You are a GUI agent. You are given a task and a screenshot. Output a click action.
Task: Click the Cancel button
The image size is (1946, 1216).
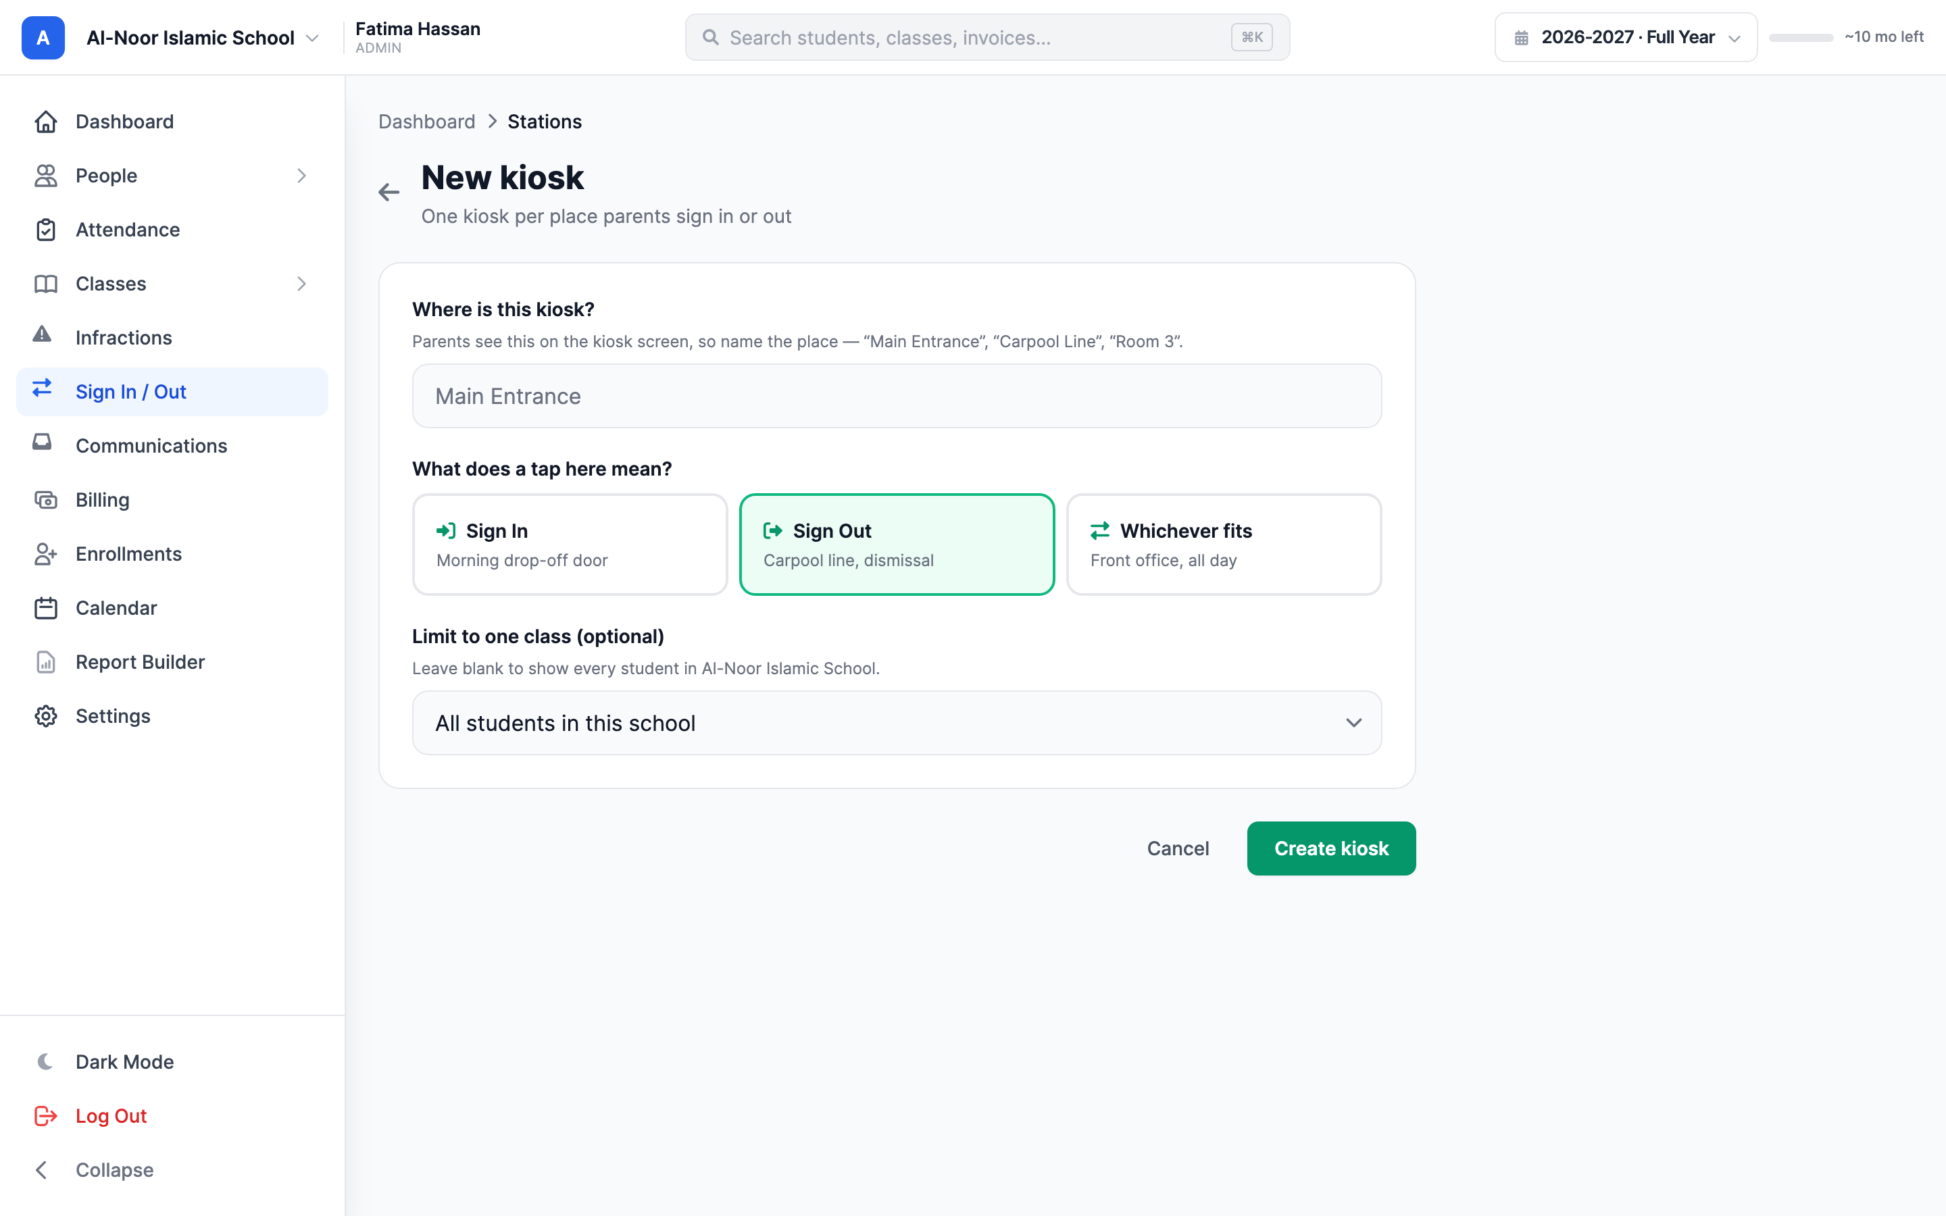coord(1177,848)
